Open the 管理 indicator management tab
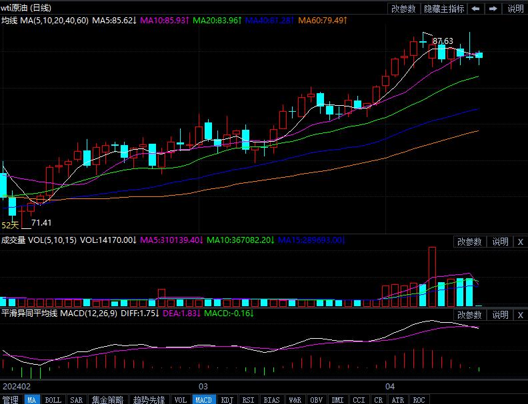Screen dimensions: 528x404 click(11, 399)
